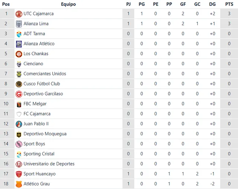Open the Sport Boys team link
The width and height of the screenshot is (238, 189).
34,144
